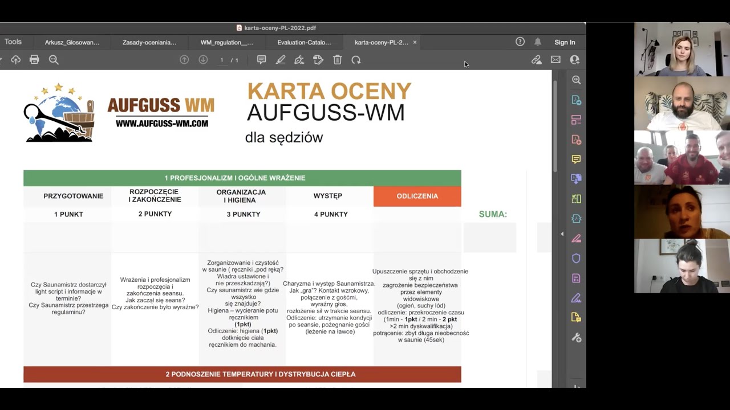Viewport: 730px width, 410px height.
Task: Open Export PDF tool in right panel
Action: [576, 179]
